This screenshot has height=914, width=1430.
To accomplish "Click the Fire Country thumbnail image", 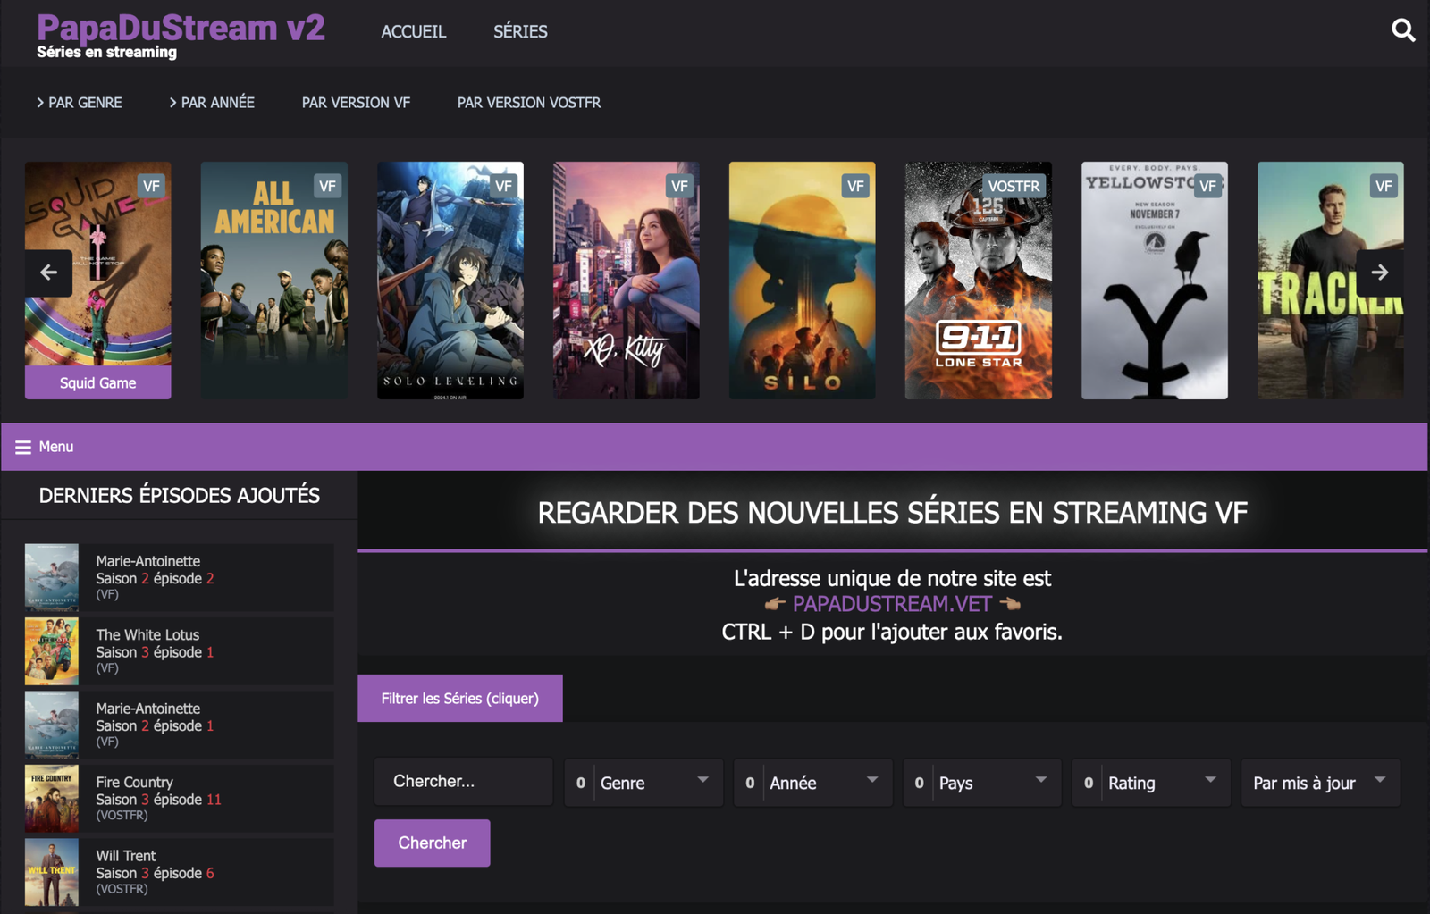I will click(52, 799).
